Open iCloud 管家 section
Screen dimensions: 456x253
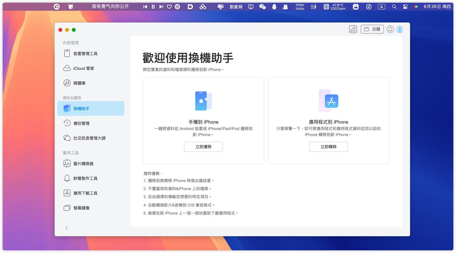[x=83, y=68]
